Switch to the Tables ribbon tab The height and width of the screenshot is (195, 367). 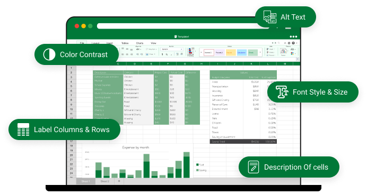click(125, 43)
